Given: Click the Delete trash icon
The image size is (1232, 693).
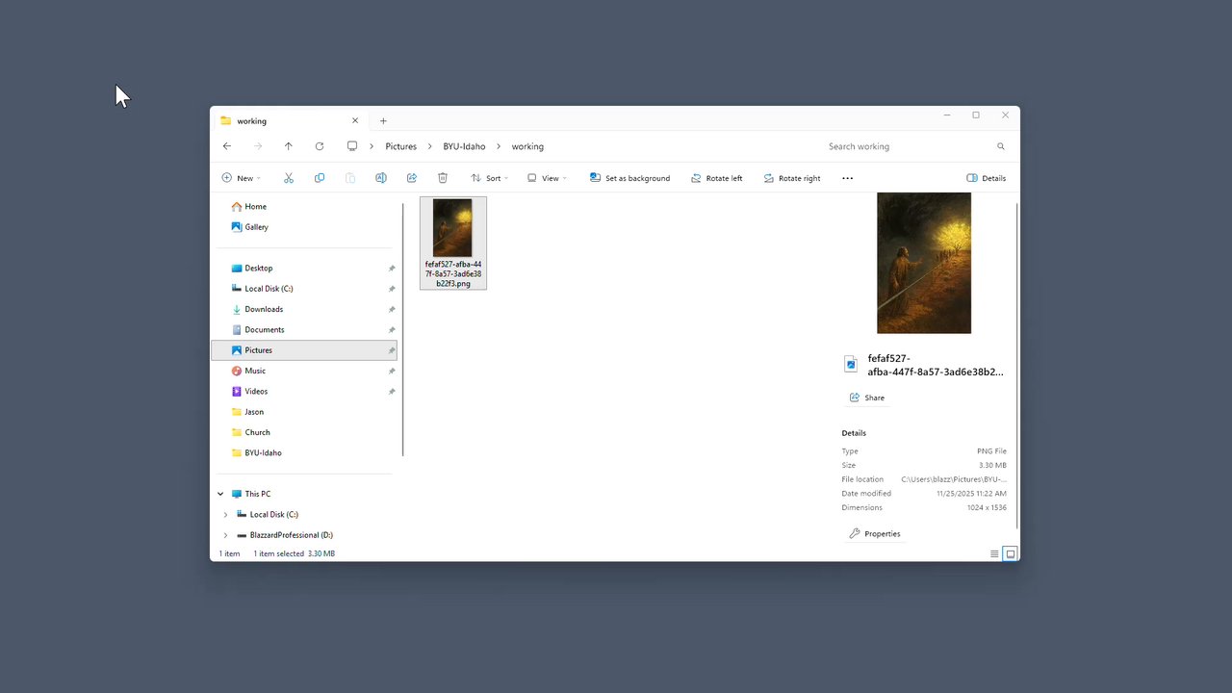Looking at the screenshot, I should point(443,178).
